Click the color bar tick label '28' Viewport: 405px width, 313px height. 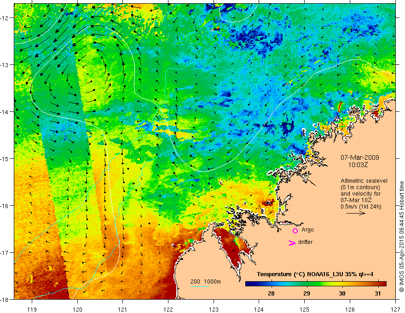[271, 293]
